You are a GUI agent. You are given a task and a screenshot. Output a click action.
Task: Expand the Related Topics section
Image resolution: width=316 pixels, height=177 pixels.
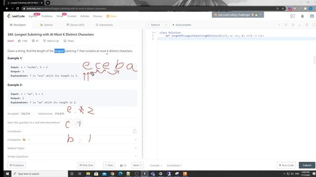click(x=72, y=148)
